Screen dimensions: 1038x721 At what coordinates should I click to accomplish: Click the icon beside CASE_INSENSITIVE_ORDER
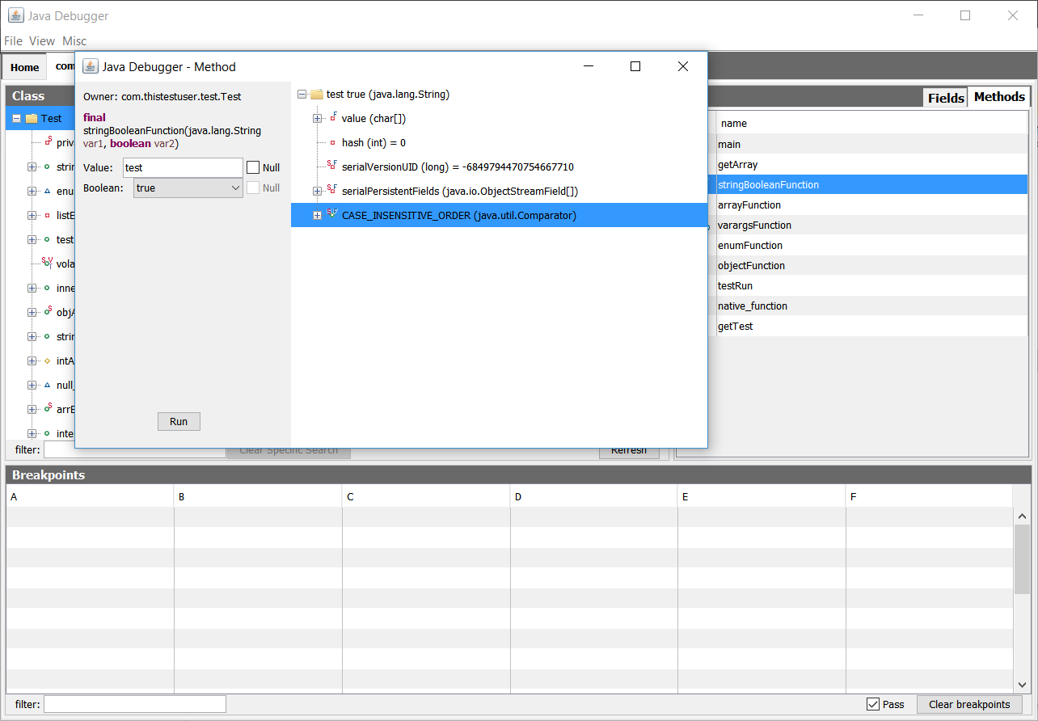(332, 214)
